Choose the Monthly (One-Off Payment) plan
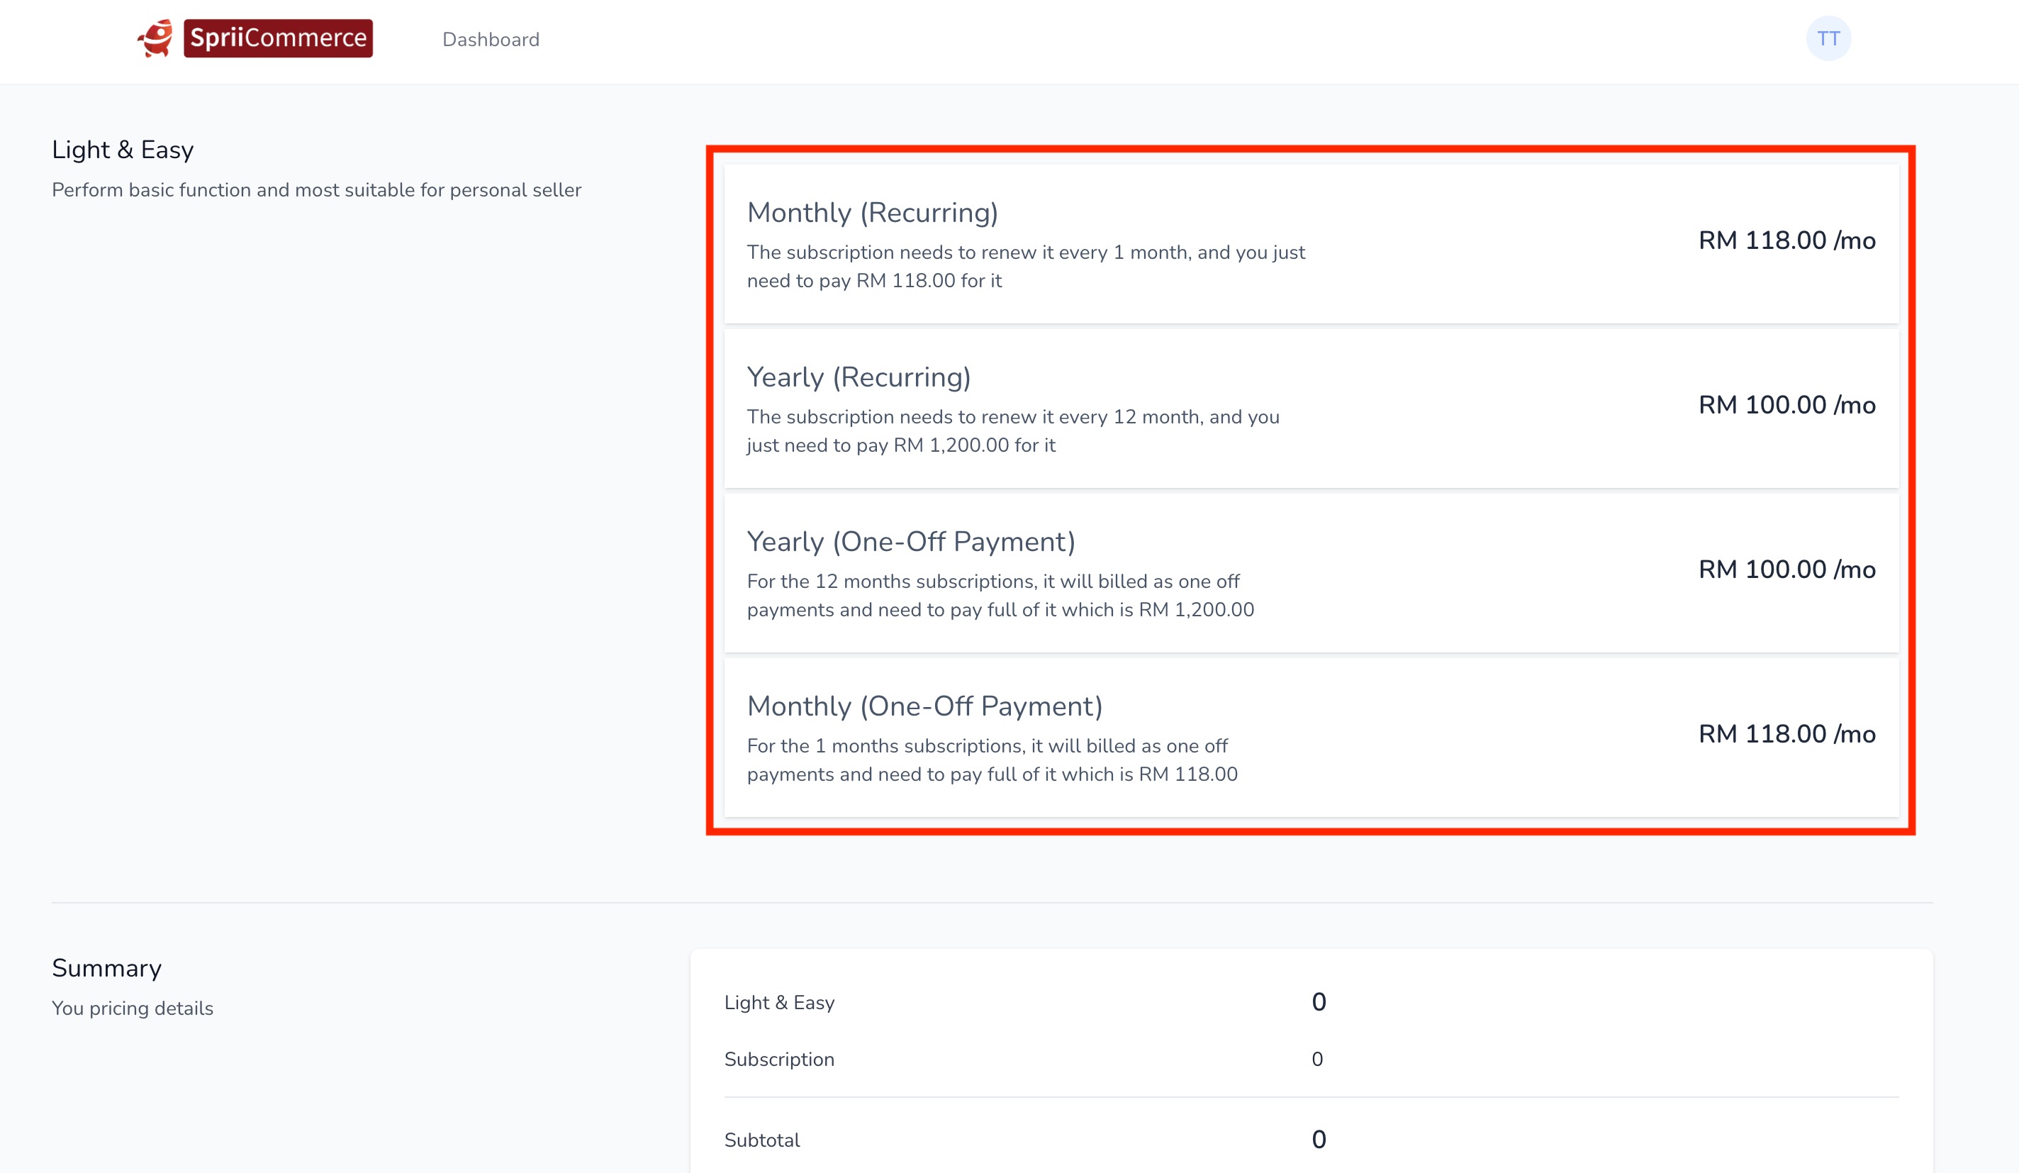Image resolution: width=2019 pixels, height=1173 pixels. pyautogui.click(x=1311, y=737)
